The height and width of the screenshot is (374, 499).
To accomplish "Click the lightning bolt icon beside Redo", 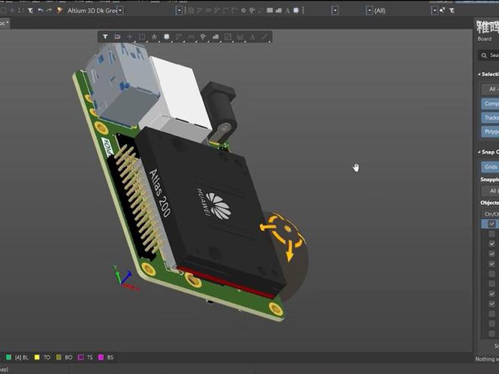I will coord(59,11).
